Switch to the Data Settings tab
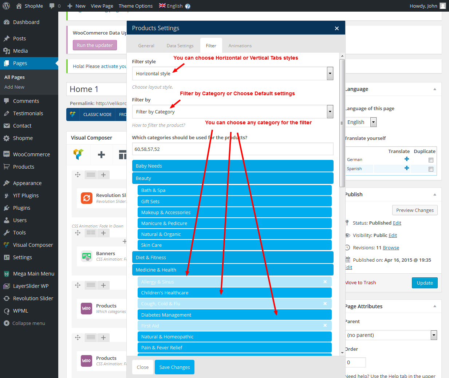 (x=180, y=46)
